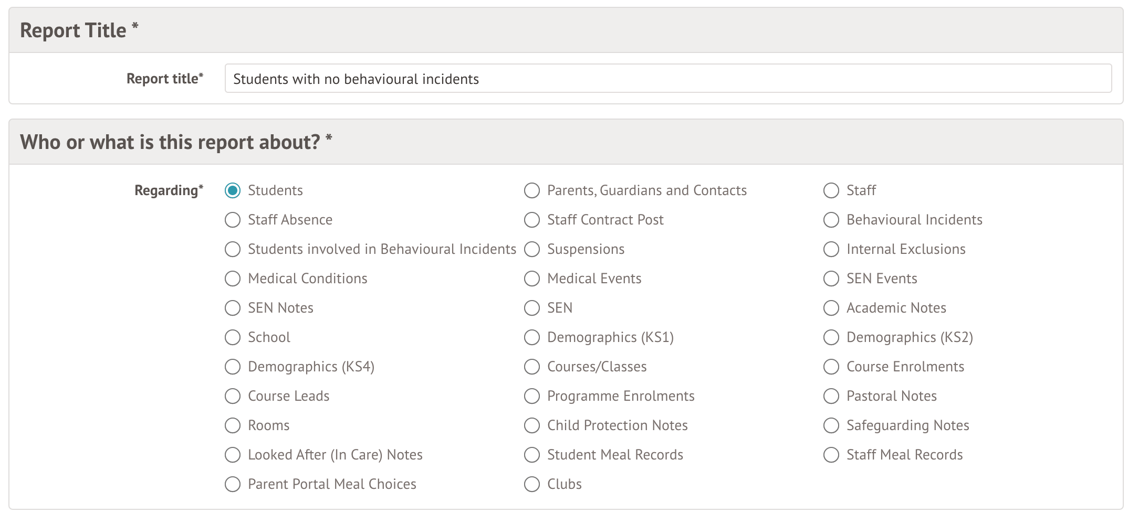
Task: Choose Parents, Guardians and Contacts option
Action: coord(532,190)
